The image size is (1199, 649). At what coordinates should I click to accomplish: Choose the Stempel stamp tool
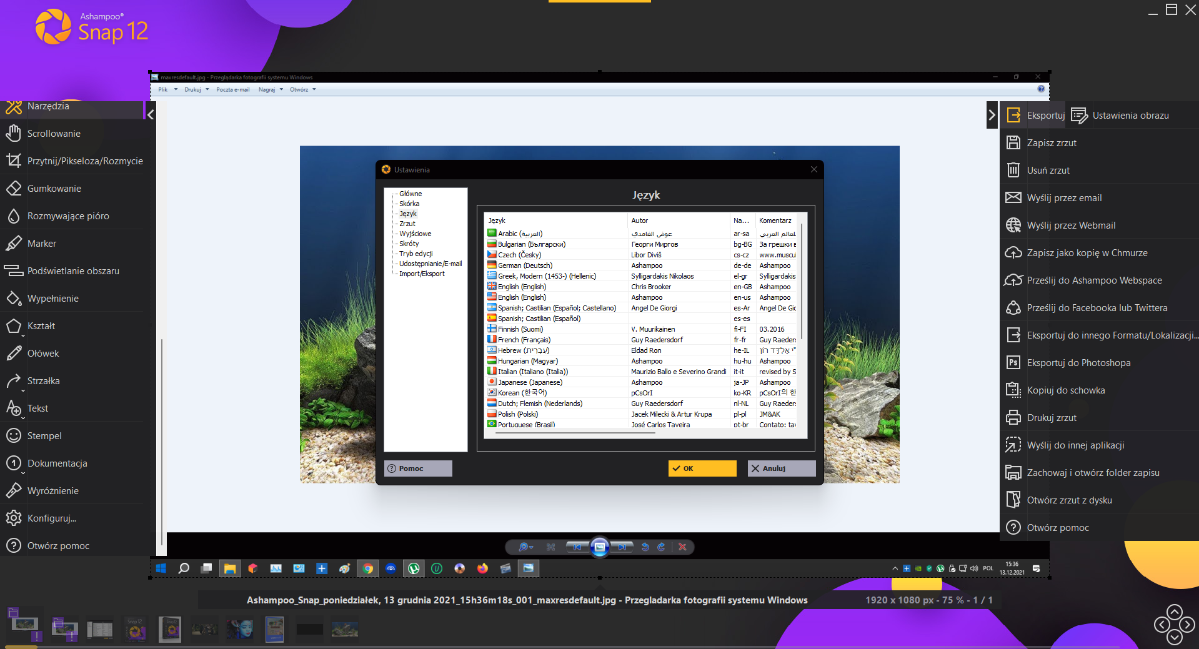72,436
